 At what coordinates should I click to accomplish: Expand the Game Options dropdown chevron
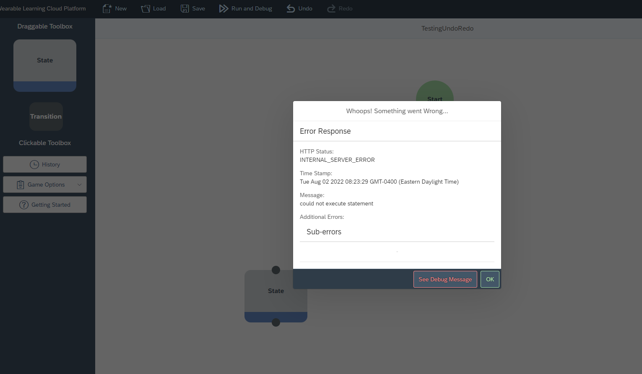(79, 184)
